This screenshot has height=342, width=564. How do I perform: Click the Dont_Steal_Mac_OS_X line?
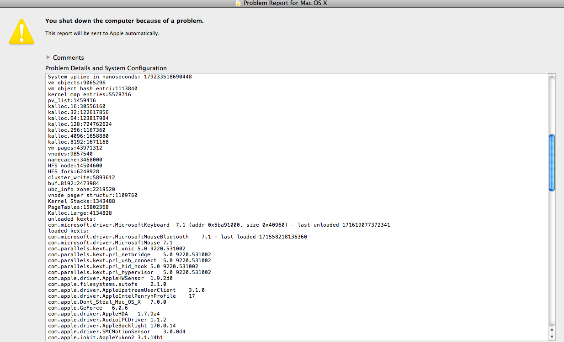click(x=107, y=302)
